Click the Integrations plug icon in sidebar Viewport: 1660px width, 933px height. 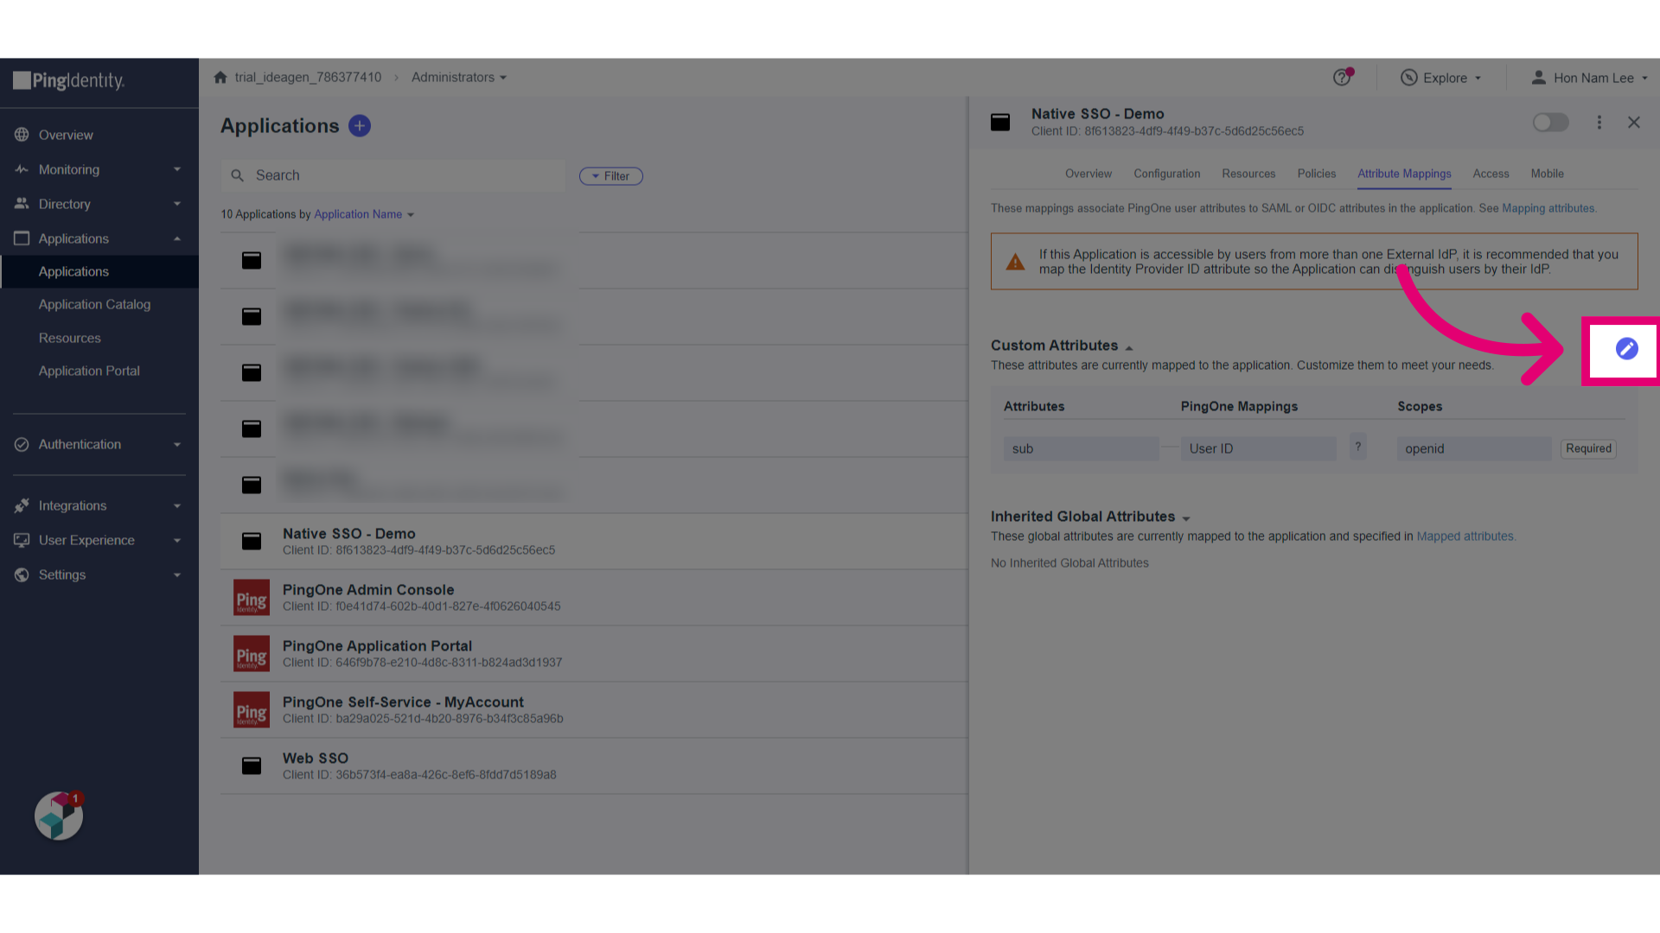coord(22,505)
